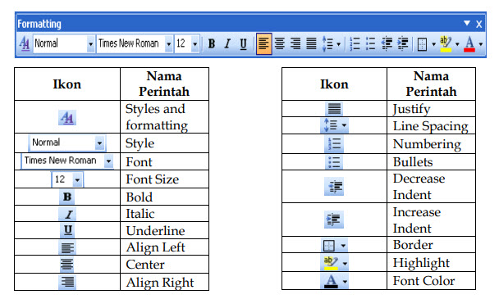The width and height of the screenshot is (499, 299).
Task: Click Decrease Indent in the Formatting toolbar
Action: point(387,43)
